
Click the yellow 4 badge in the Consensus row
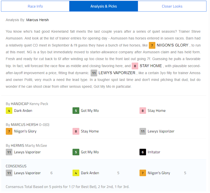tap(76, 173)
